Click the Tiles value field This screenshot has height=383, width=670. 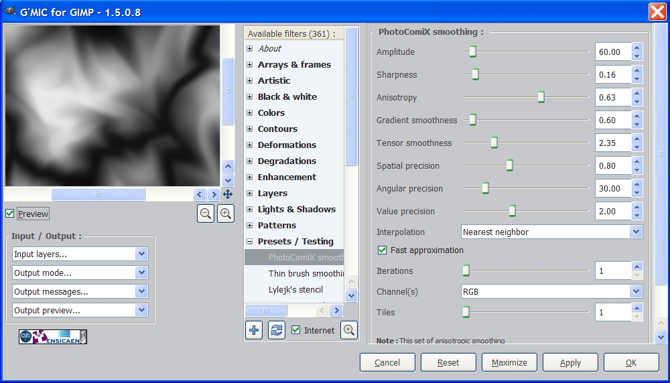point(613,313)
